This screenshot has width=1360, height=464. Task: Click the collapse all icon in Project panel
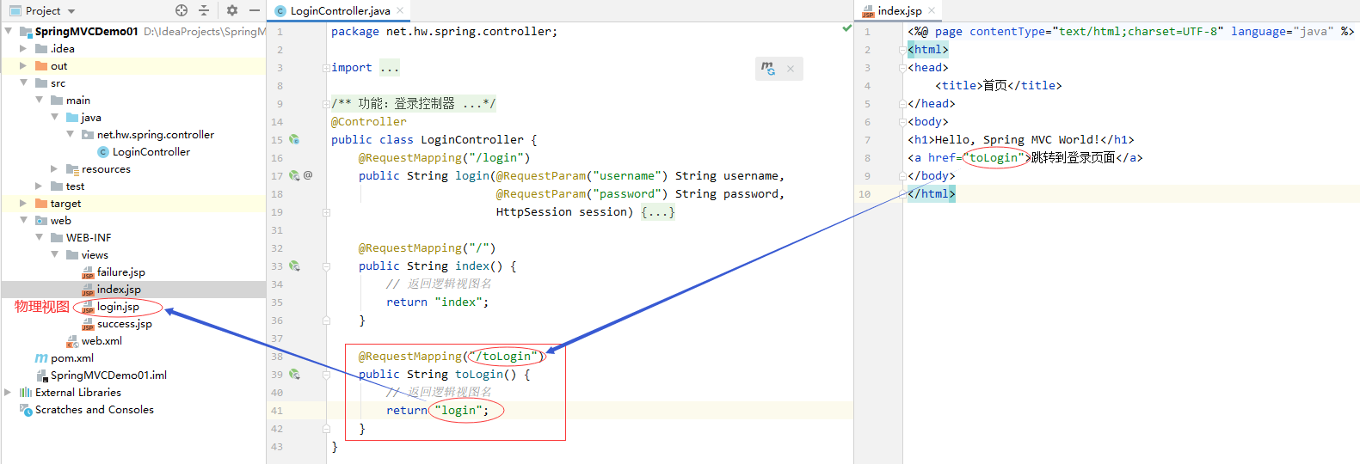(x=204, y=10)
